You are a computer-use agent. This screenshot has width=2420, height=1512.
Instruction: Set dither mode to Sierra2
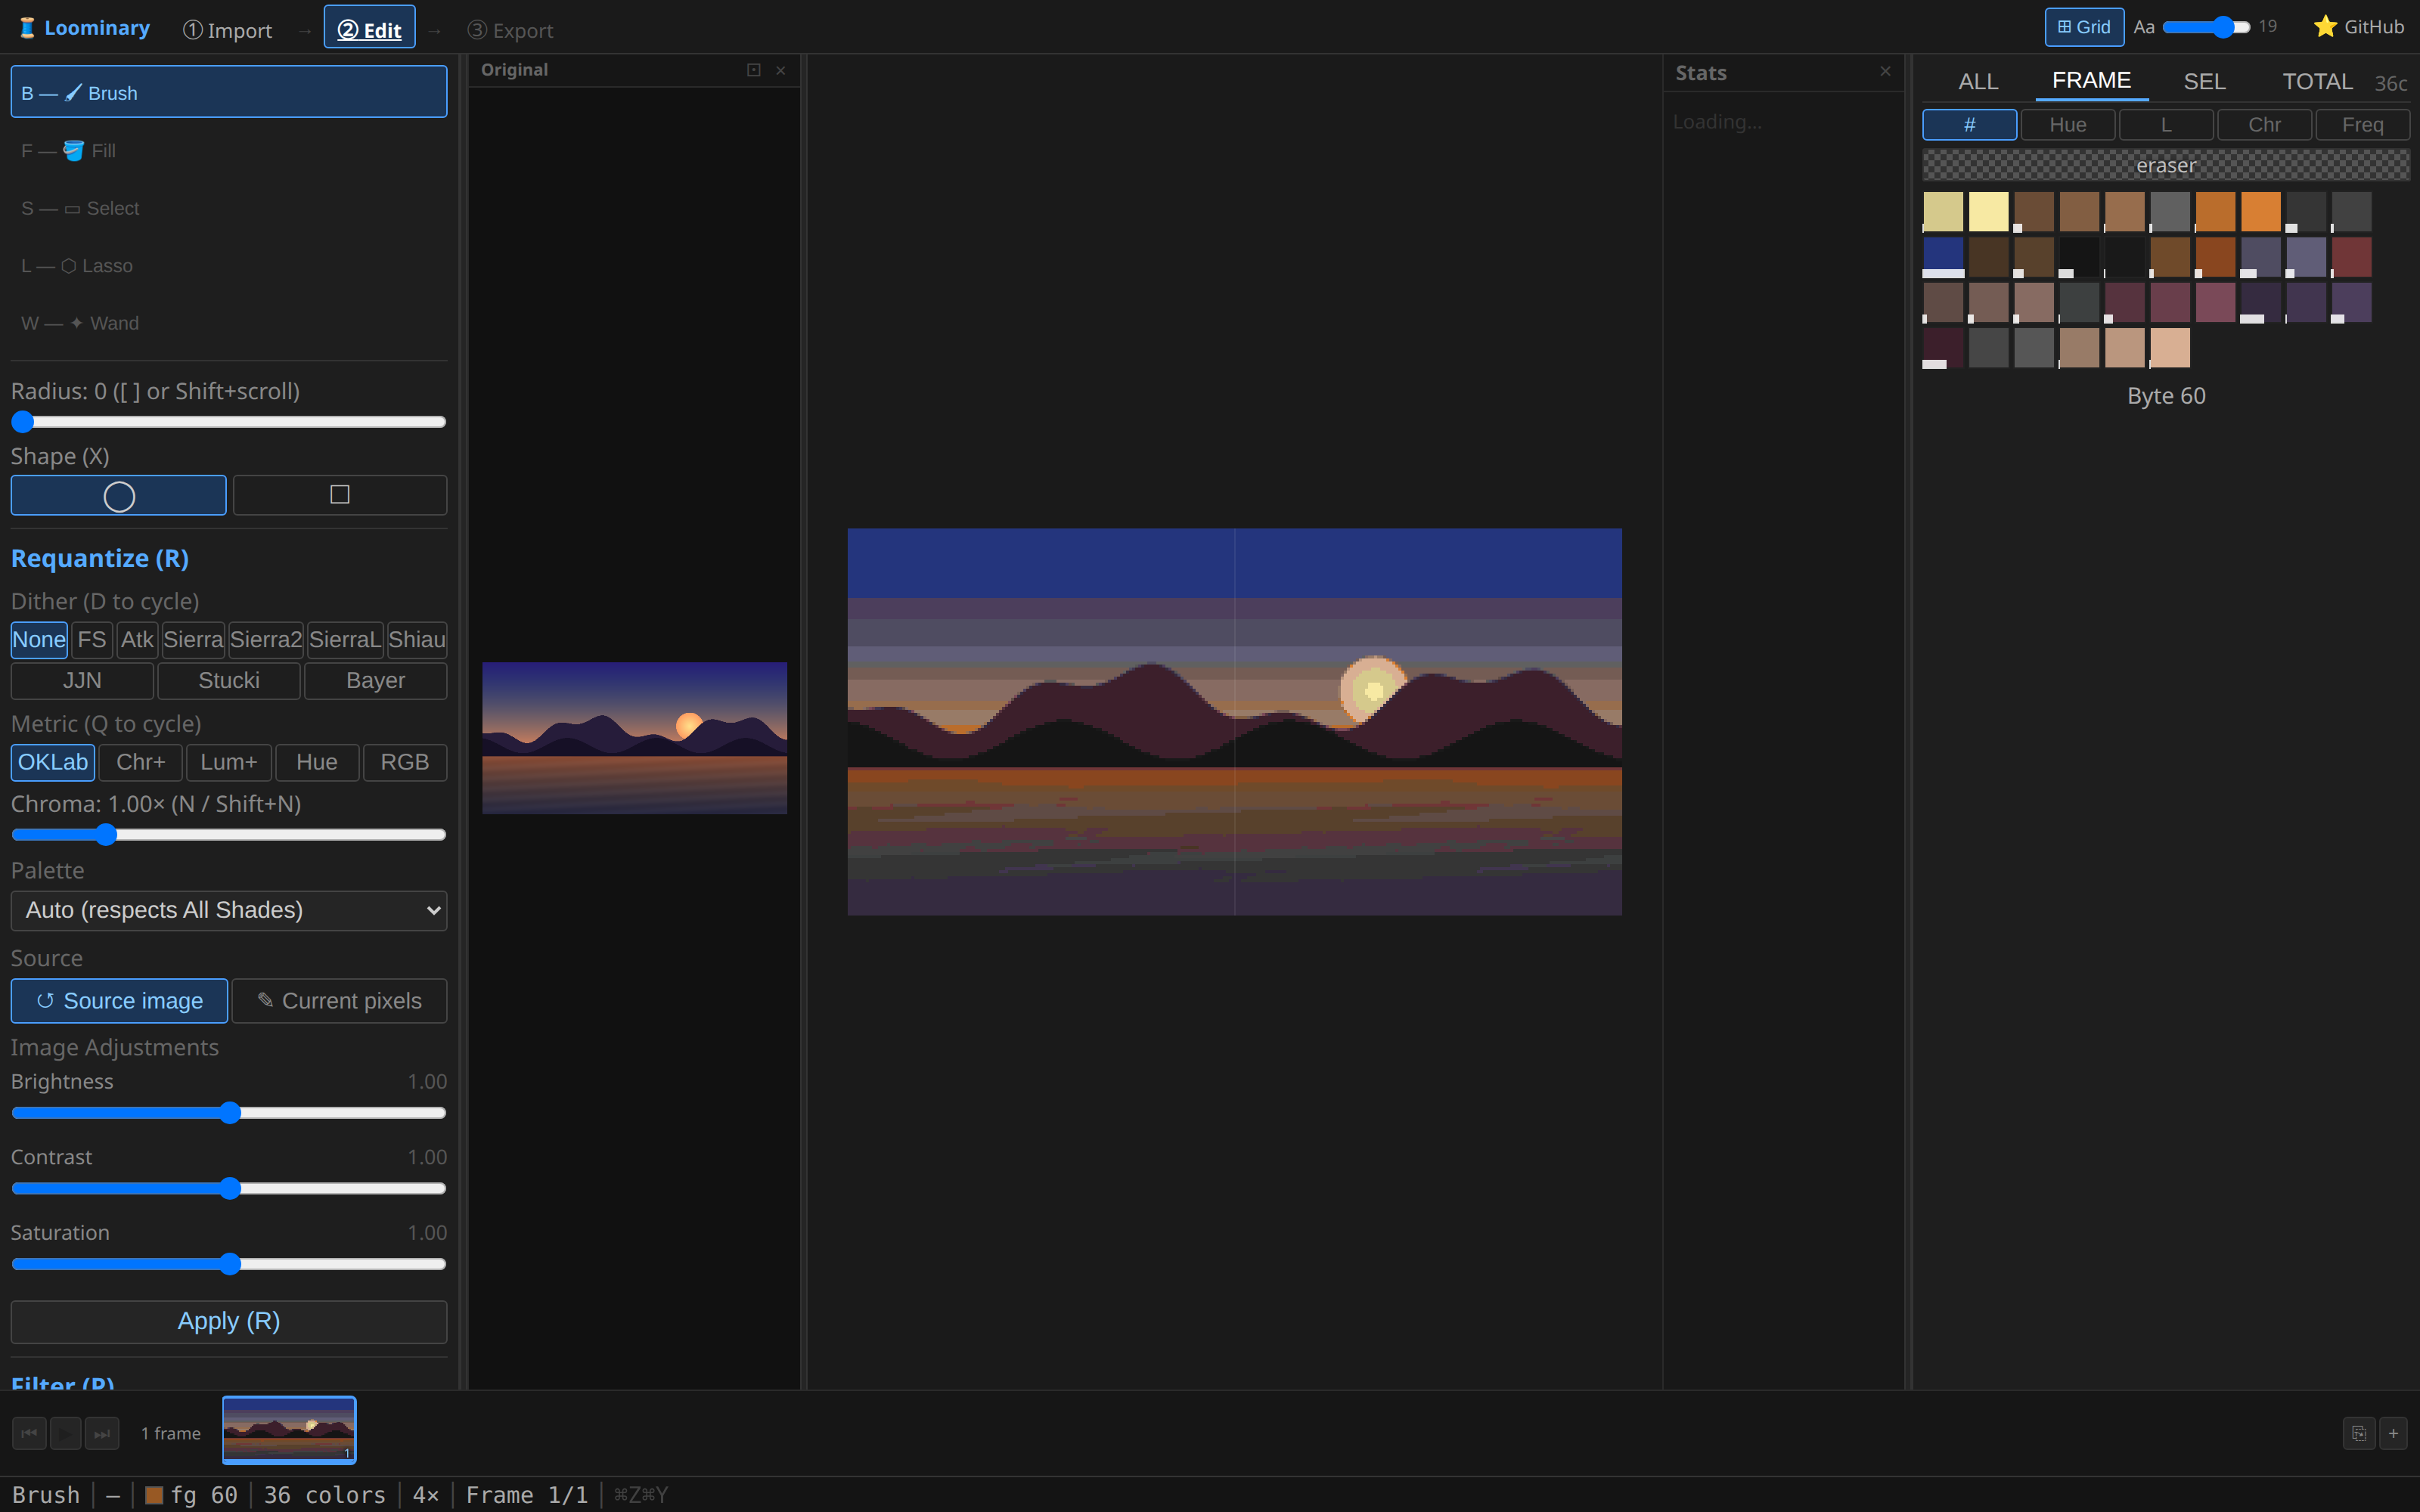[266, 640]
